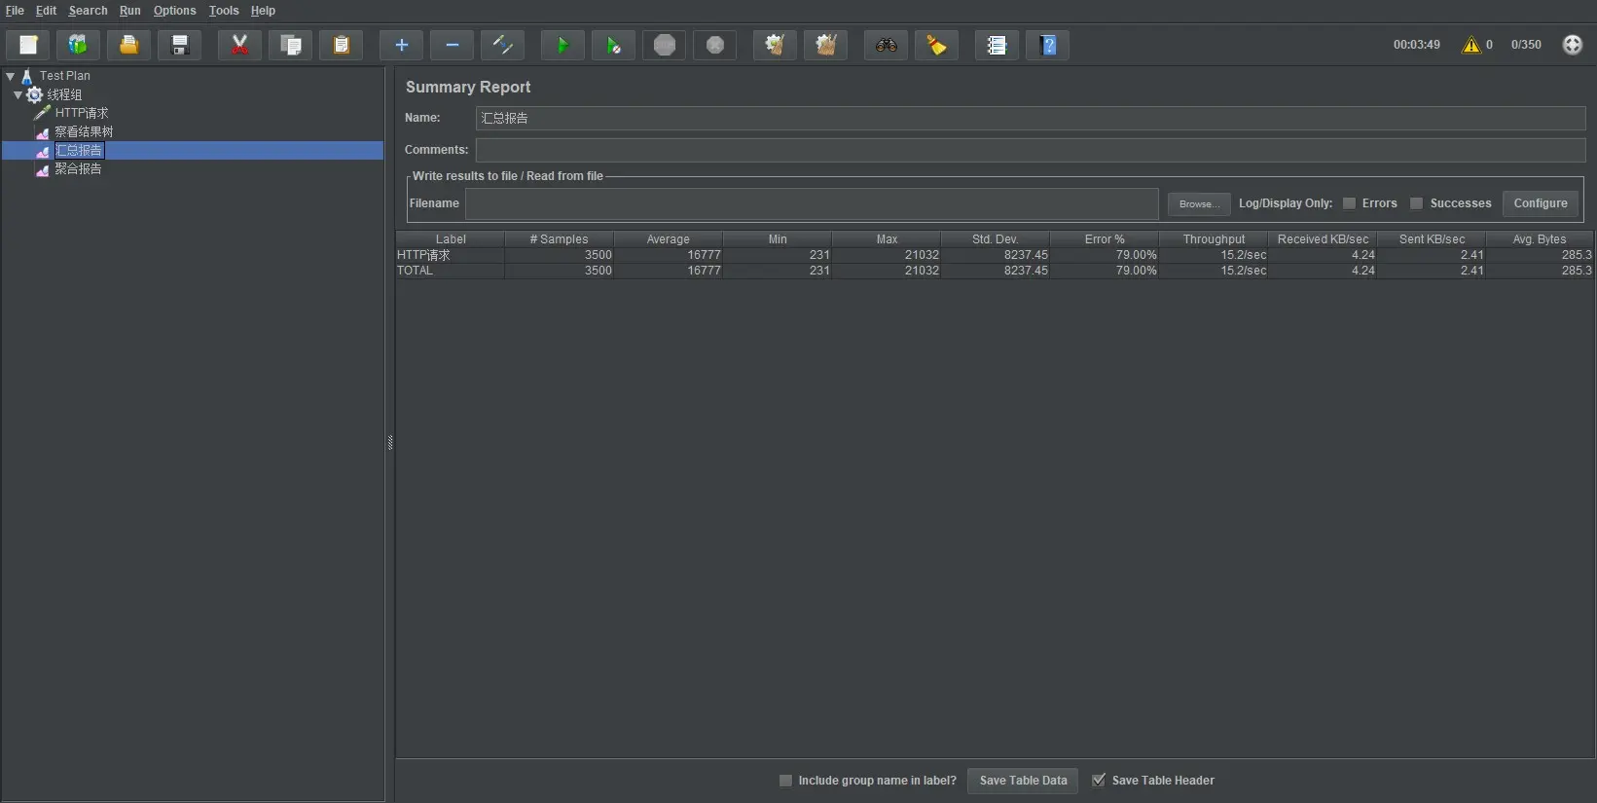Sort by Average column header
This screenshot has width=1597, height=803.
pyautogui.click(x=669, y=239)
